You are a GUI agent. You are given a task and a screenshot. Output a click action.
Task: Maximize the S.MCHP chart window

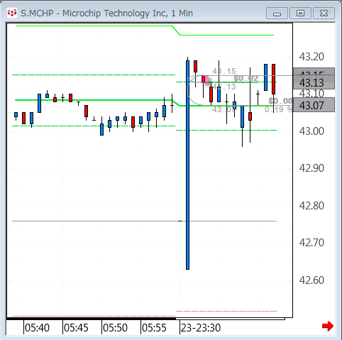pos(300,13)
